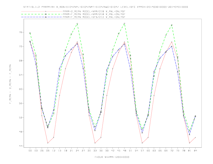Click the blue dashed GFS/212 legend line sample
Viewport: 213px width, 164px height.
[42, 17]
